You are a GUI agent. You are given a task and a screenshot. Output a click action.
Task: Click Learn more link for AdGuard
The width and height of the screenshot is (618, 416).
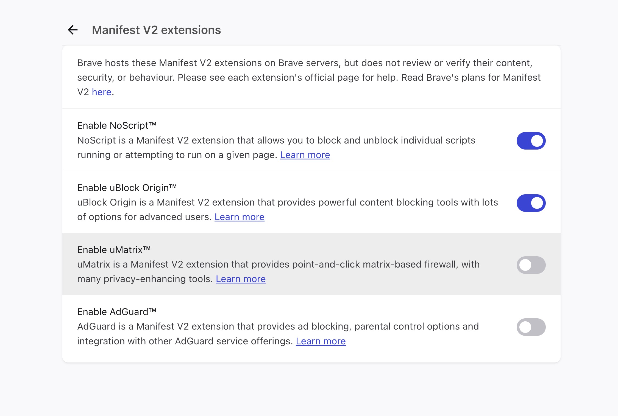[321, 341]
